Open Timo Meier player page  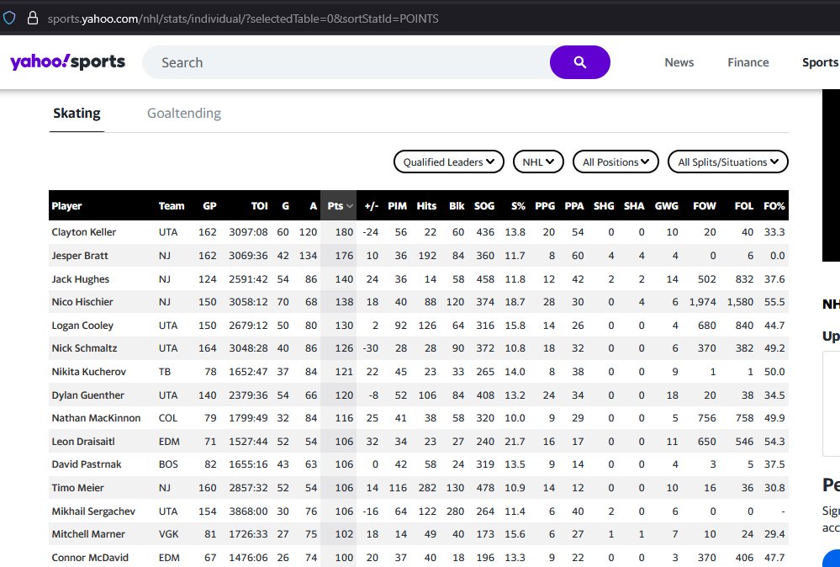coord(77,488)
